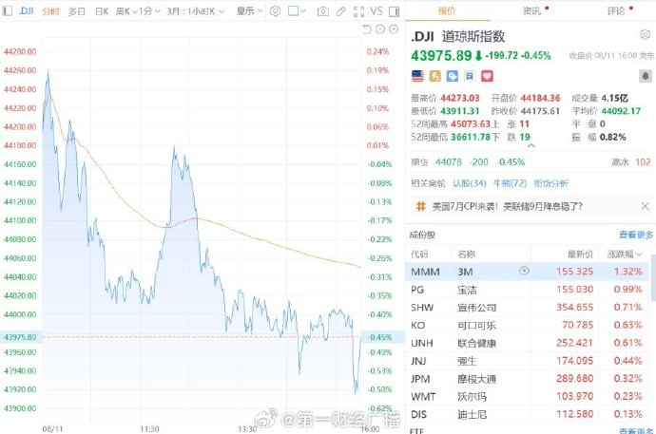Select the SHW 宣伟公司 row
This screenshot has height=434, width=656.
pyautogui.click(x=527, y=308)
